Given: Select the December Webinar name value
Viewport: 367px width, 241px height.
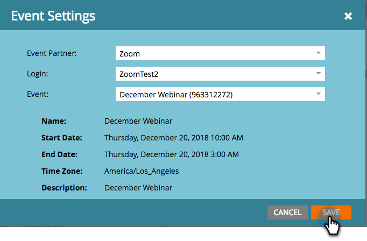Looking at the screenshot, I should pyautogui.click(x=138, y=121).
